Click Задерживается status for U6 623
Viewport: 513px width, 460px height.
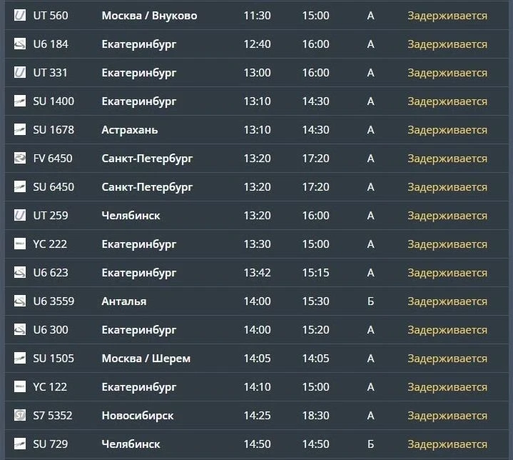(447, 273)
